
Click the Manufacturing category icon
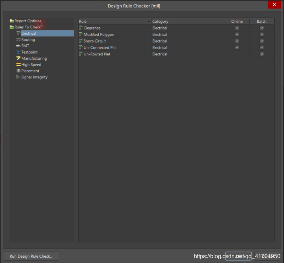click(18, 58)
